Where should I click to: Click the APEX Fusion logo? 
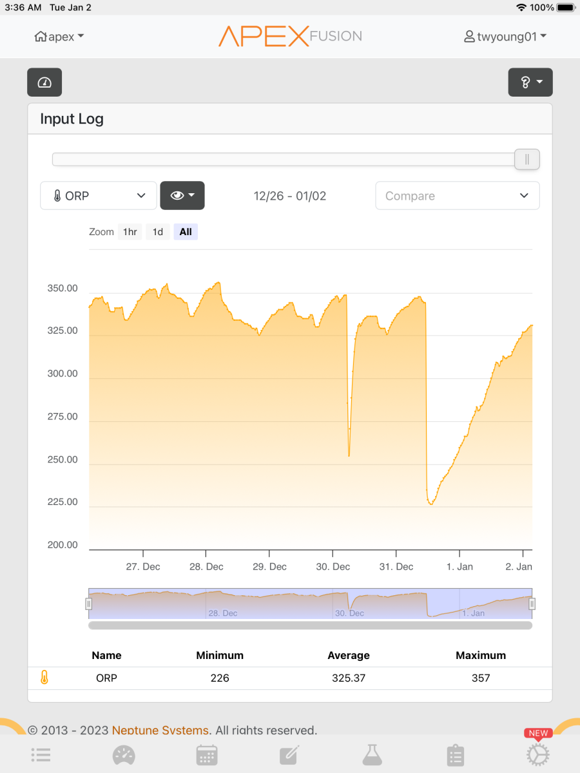click(x=290, y=36)
